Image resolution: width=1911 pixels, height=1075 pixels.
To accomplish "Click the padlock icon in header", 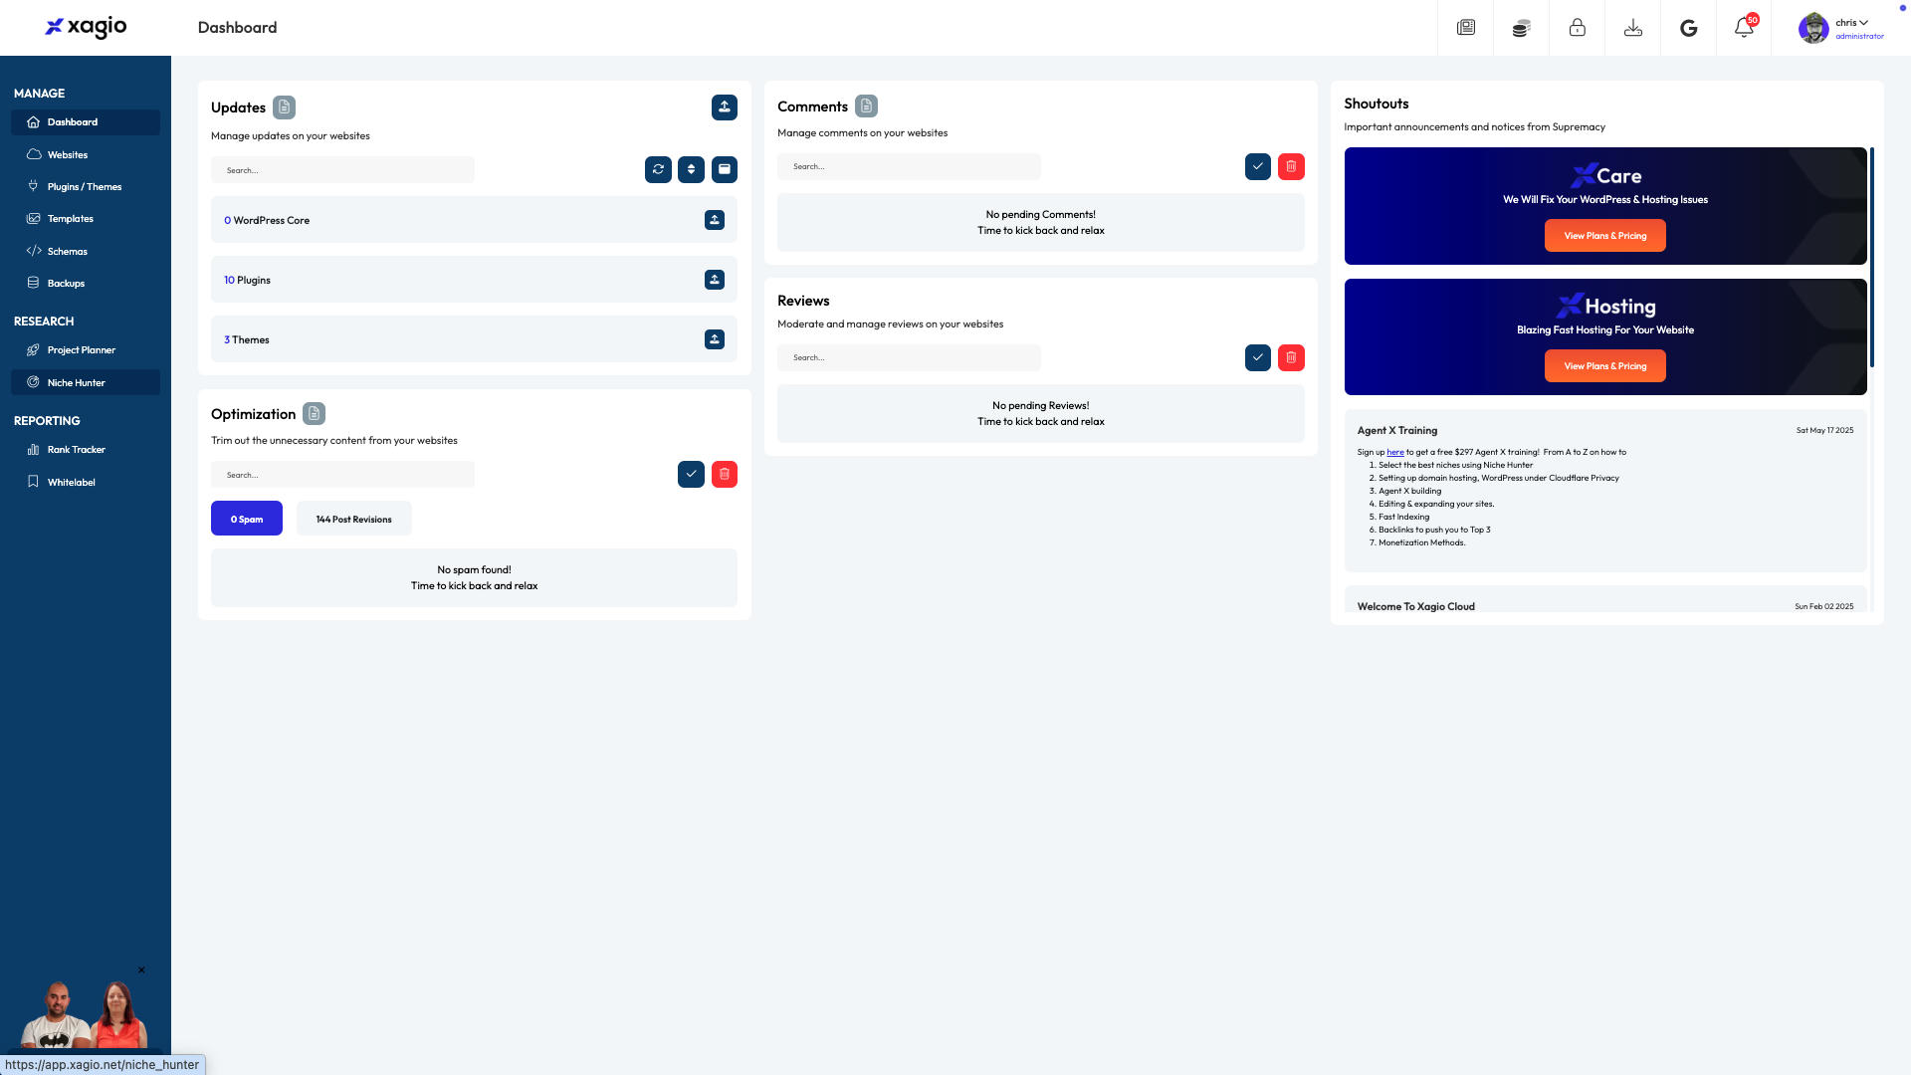I will coord(1577,28).
